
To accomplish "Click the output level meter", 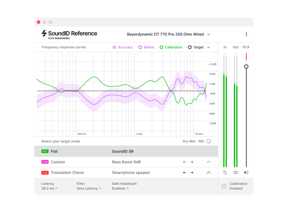I will pos(236,110).
